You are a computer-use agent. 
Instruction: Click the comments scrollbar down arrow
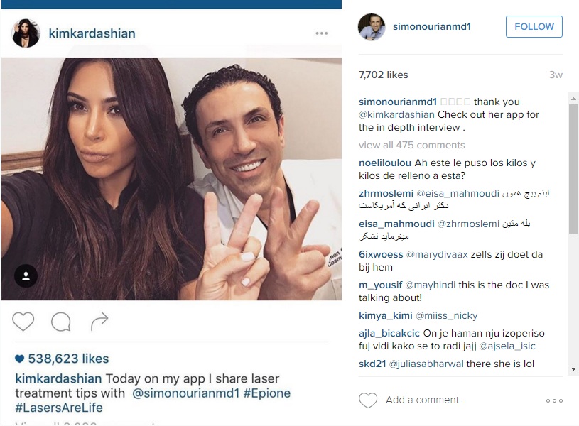point(573,368)
